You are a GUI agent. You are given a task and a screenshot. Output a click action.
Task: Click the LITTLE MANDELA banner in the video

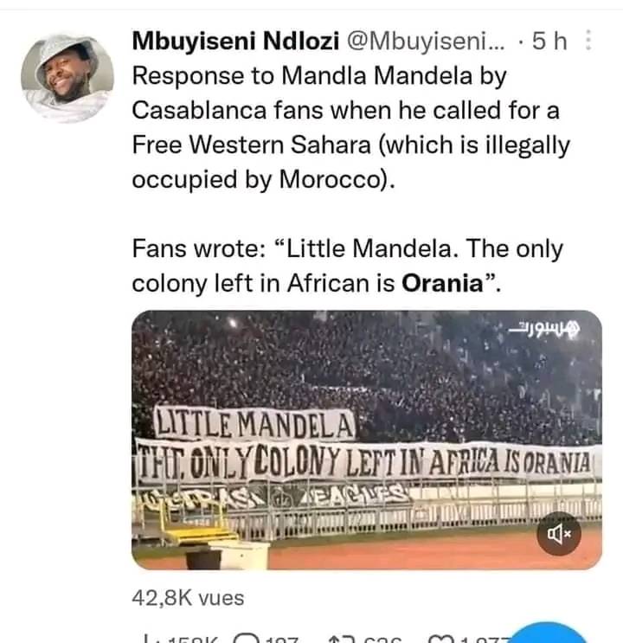click(x=255, y=425)
